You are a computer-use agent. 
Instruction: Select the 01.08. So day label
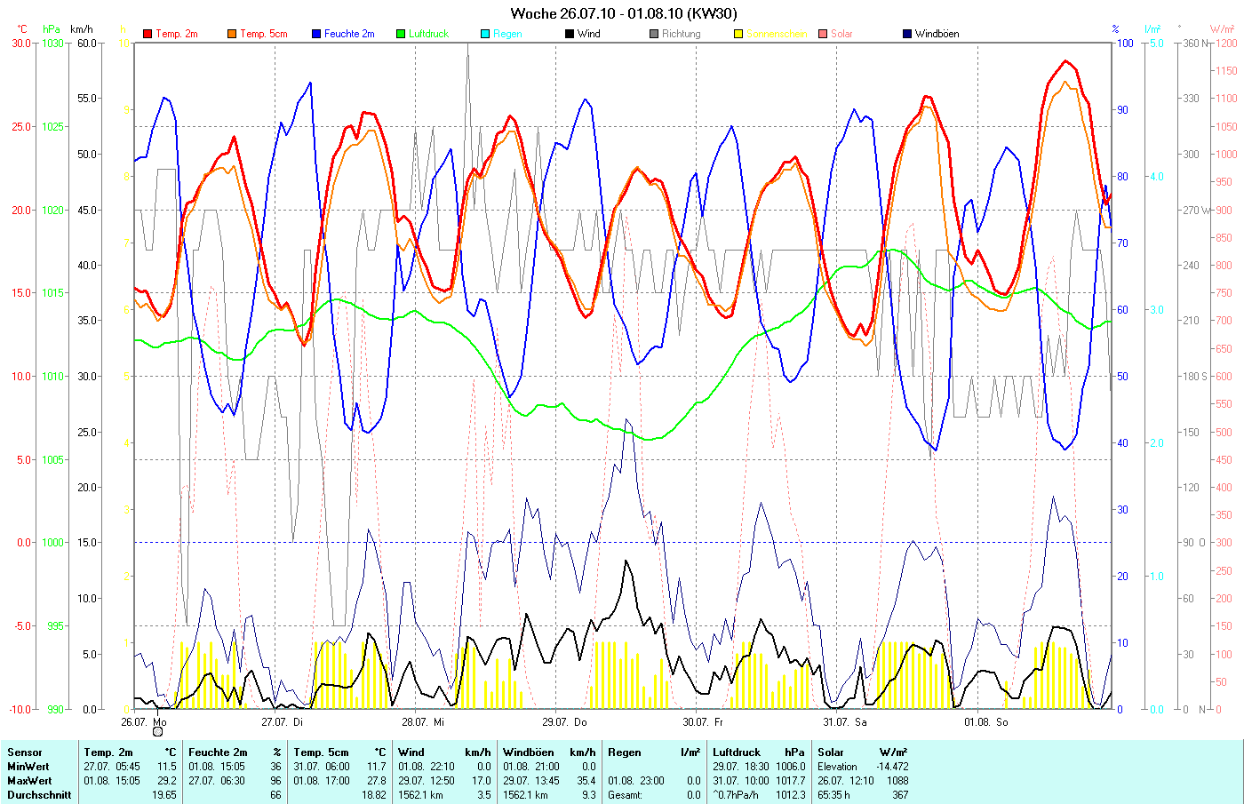[985, 722]
